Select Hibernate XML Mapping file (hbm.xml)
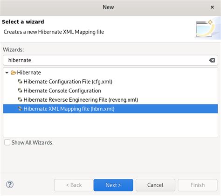 pos(110,109)
